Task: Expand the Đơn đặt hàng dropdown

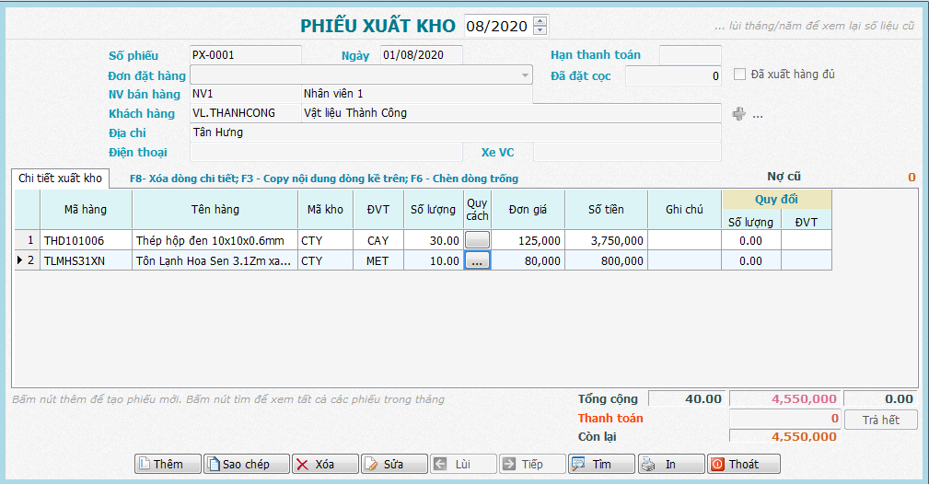Action: click(525, 75)
